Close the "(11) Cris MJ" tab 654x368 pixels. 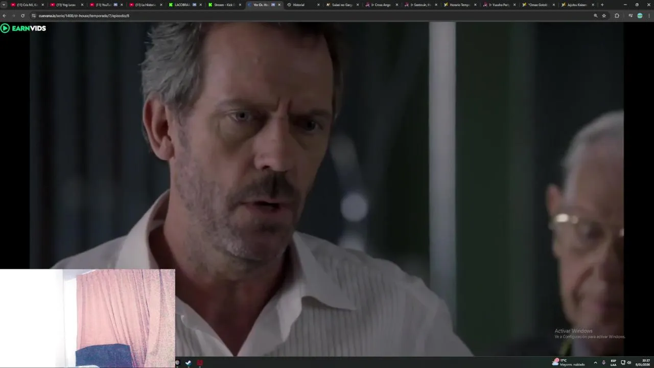coord(43,5)
